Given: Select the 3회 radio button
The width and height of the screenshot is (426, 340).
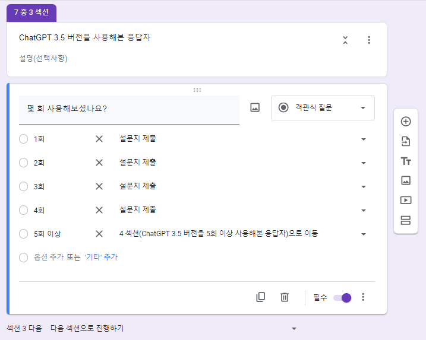Looking at the screenshot, I should click(x=23, y=186).
